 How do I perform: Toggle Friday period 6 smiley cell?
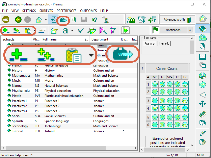185,125
